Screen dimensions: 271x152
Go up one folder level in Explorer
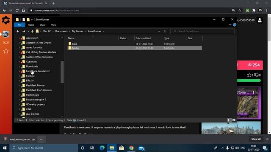pyautogui.click(x=33, y=31)
